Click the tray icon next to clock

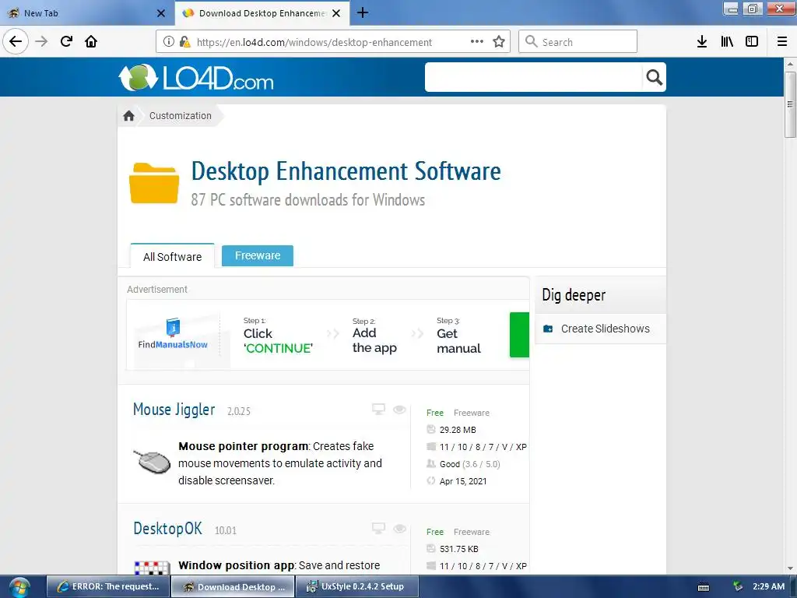738,586
